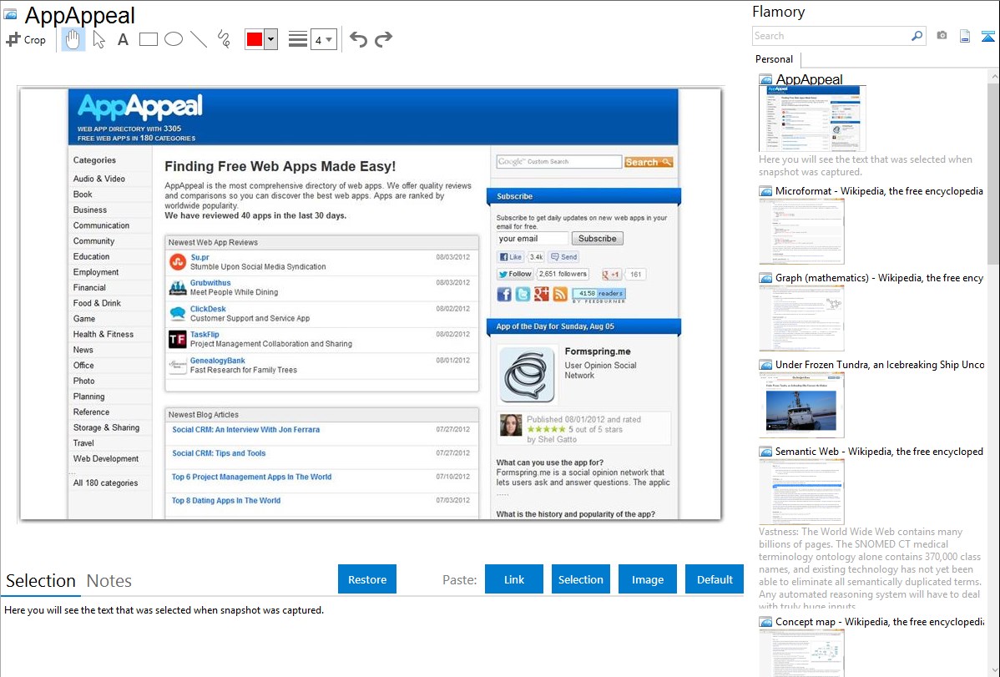
Task: Open the Semantic Web snapshot thumbnail
Action: (x=801, y=492)
